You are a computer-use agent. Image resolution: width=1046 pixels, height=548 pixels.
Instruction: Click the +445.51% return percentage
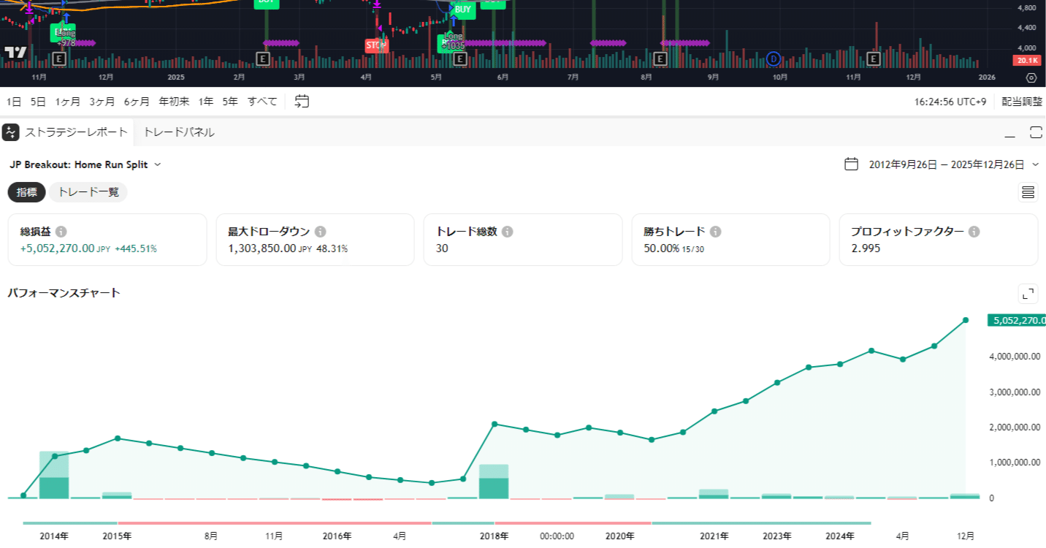point(136,248)
